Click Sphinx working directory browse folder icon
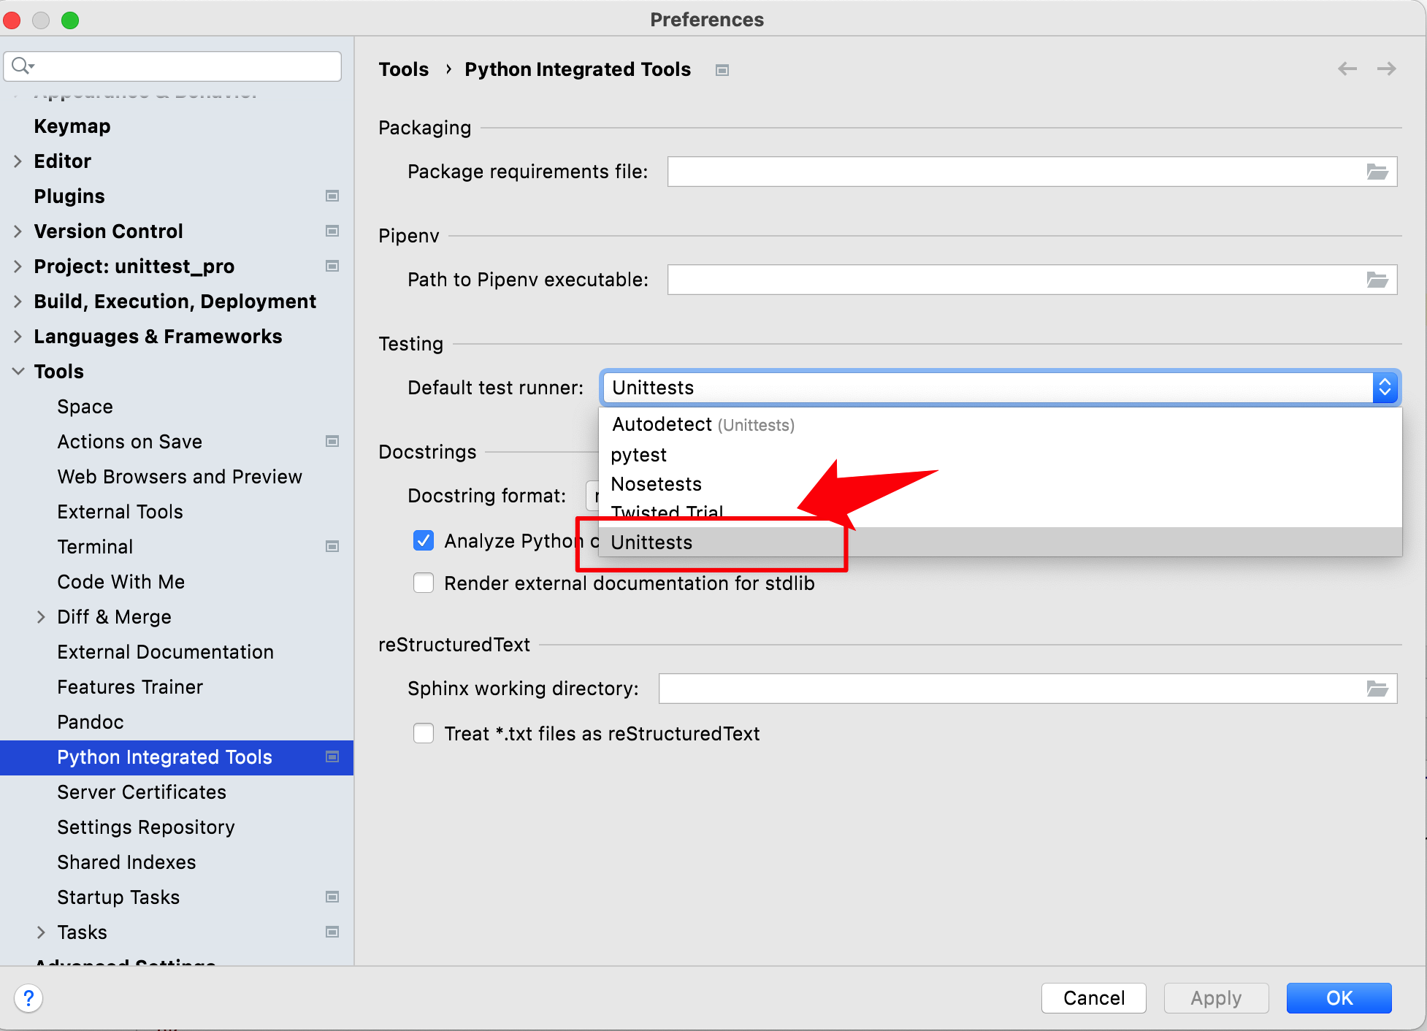Image resolution: width=1427 pixels, height=1031 pixels. coord(1377,689)
